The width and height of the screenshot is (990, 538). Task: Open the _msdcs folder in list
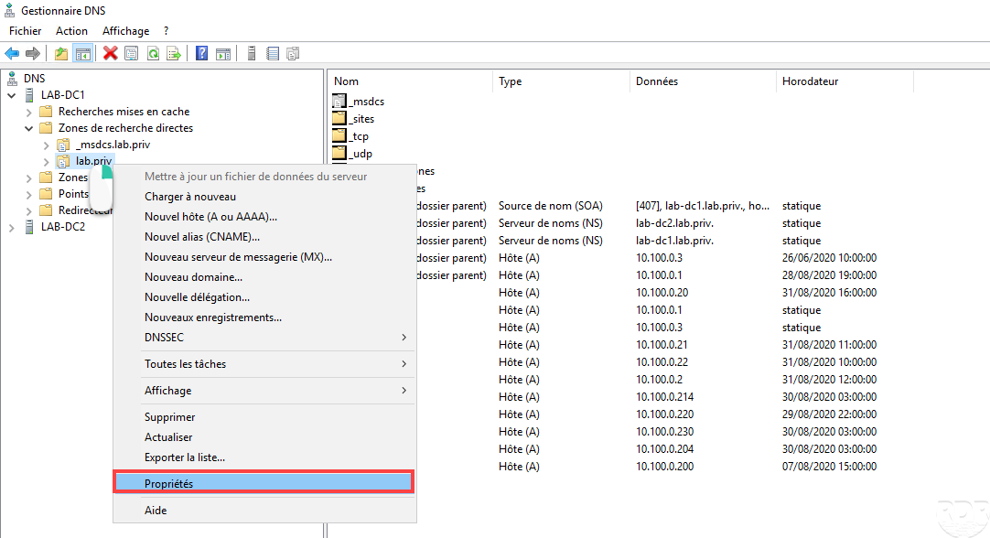click(x=366, y=102)
